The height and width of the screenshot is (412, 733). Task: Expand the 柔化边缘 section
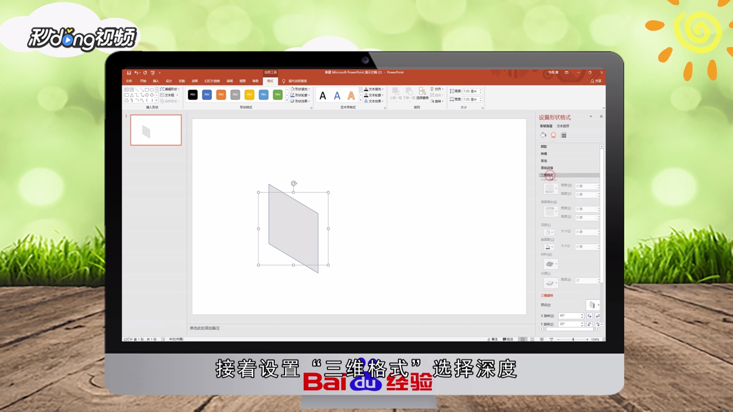(547, 168)
